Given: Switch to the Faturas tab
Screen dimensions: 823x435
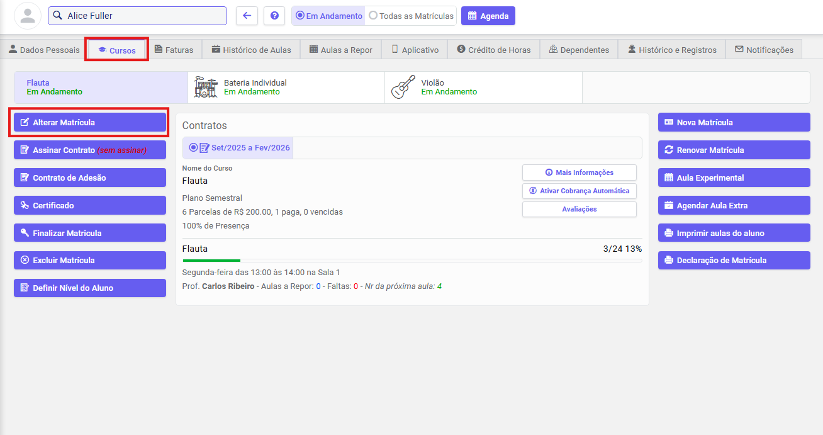Looking at the screenshot, I should click(x=173, y=50).
